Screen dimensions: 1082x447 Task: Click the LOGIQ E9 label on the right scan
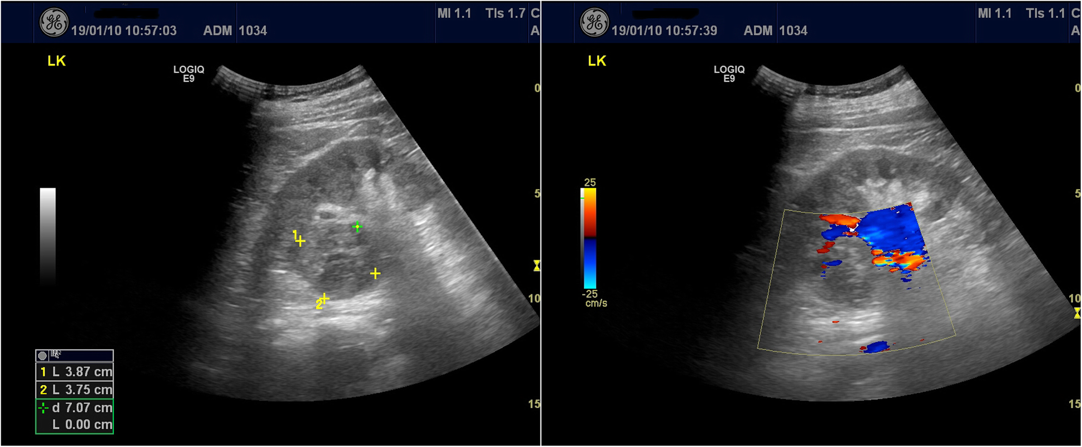coord(729,74)
